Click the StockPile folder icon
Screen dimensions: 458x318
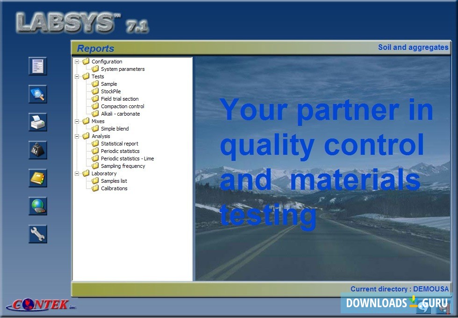pyautogui.click(x=95, y=91)
